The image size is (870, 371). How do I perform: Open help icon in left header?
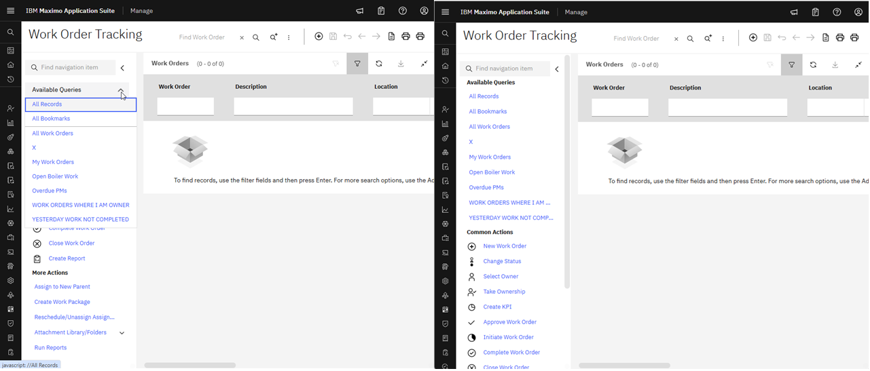coord(403,11)
